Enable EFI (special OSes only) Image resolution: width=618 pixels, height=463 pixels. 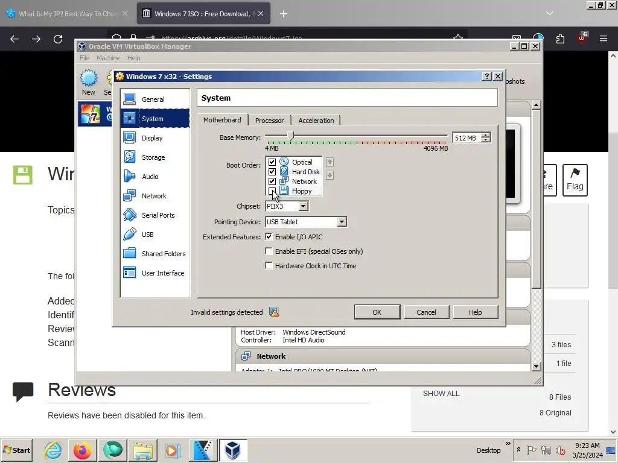click(x=269, y=251)
